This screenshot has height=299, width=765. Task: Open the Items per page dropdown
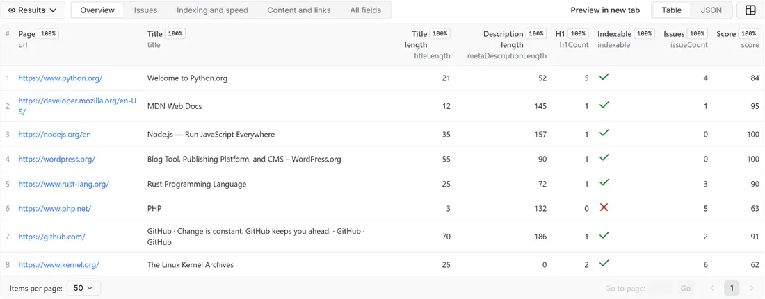pyautogui.click(x=83, y=288)
